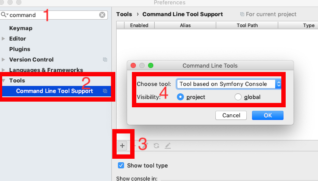The width and height of the screenshot is (318, 181).
Task: Open Keymap settings
Action: [21, 28]
